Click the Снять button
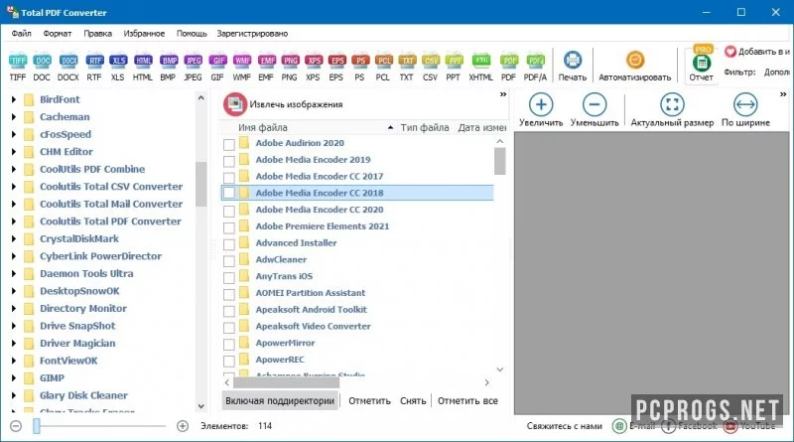 [x=413, y=401]
